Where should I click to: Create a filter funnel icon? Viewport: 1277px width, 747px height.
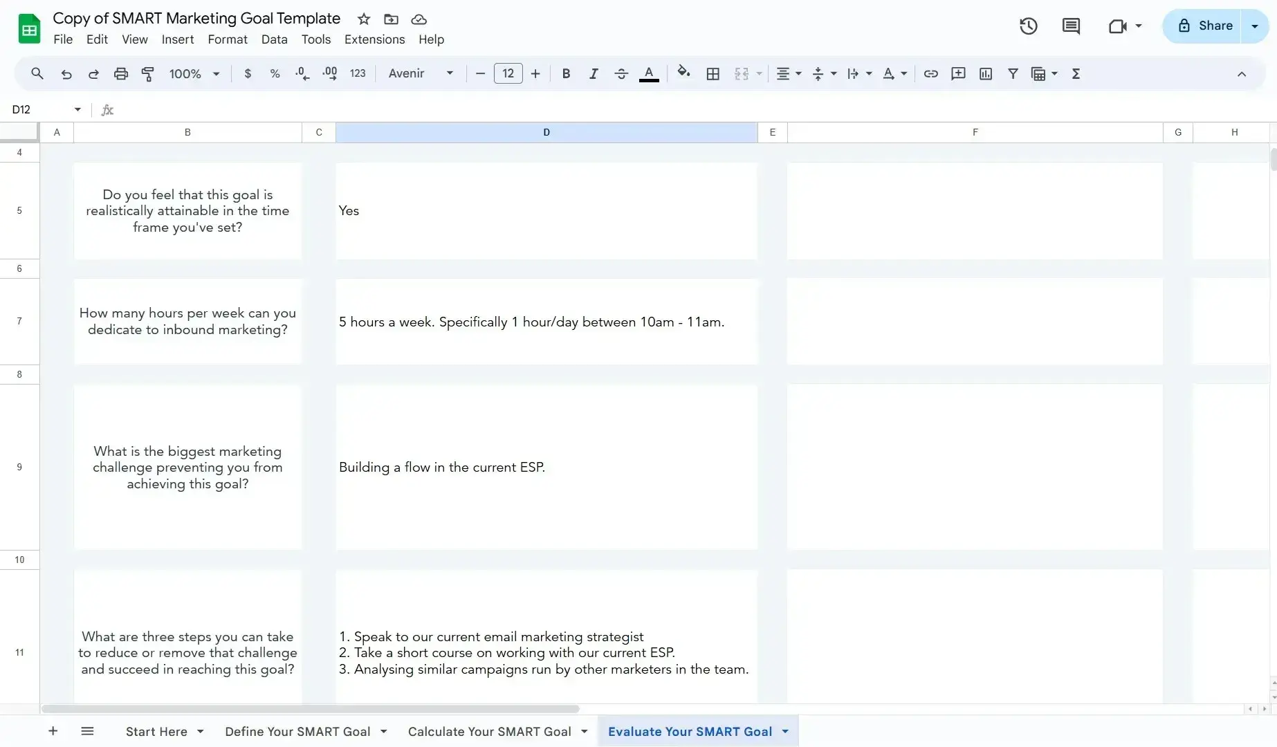[1013, 74]
